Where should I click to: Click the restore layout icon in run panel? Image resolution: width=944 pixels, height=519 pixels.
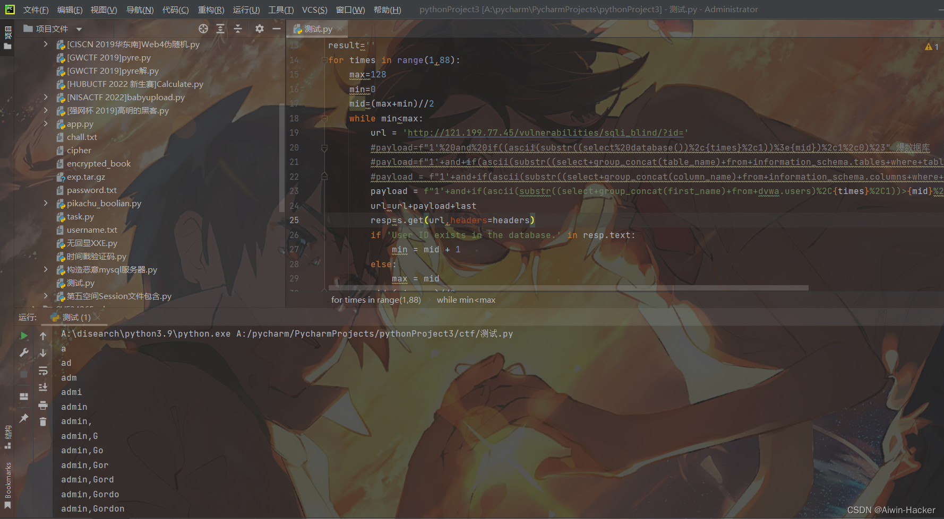(24, 396)
